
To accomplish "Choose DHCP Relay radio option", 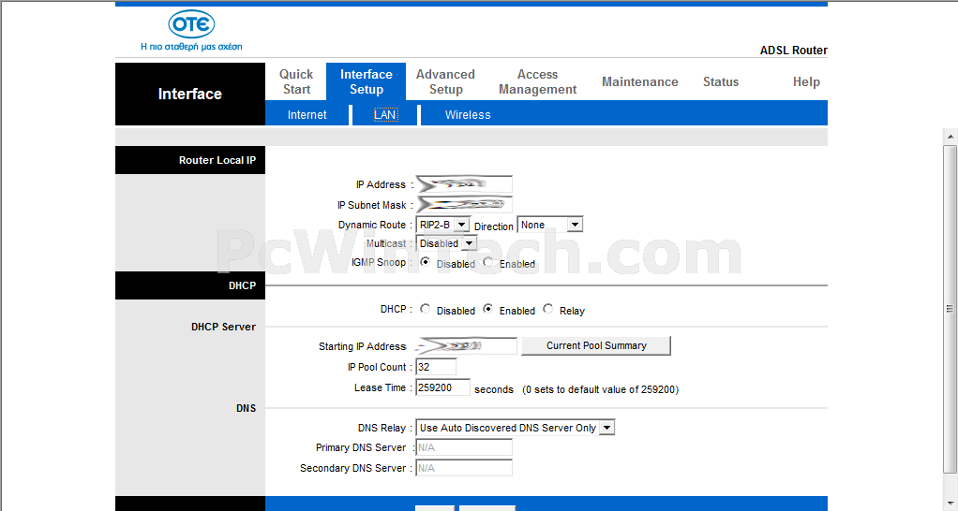I will (548, 309).
